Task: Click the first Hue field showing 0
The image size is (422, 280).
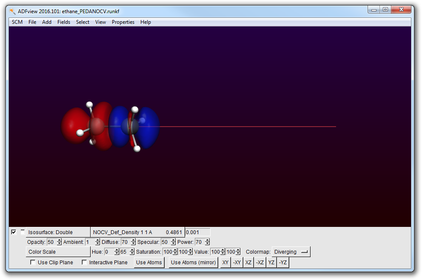Action: point(109,252)
